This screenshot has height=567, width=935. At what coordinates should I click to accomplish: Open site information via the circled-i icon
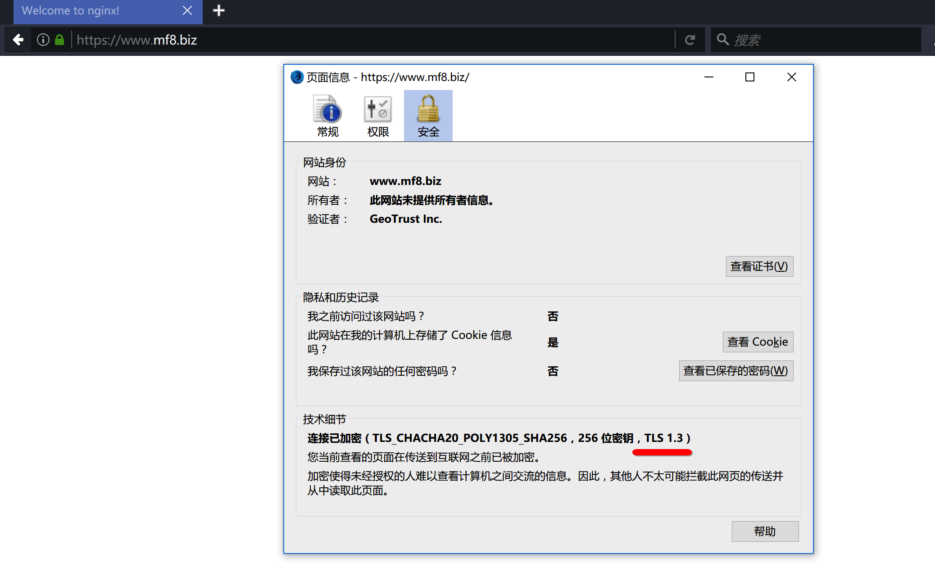tap(43, 40)
